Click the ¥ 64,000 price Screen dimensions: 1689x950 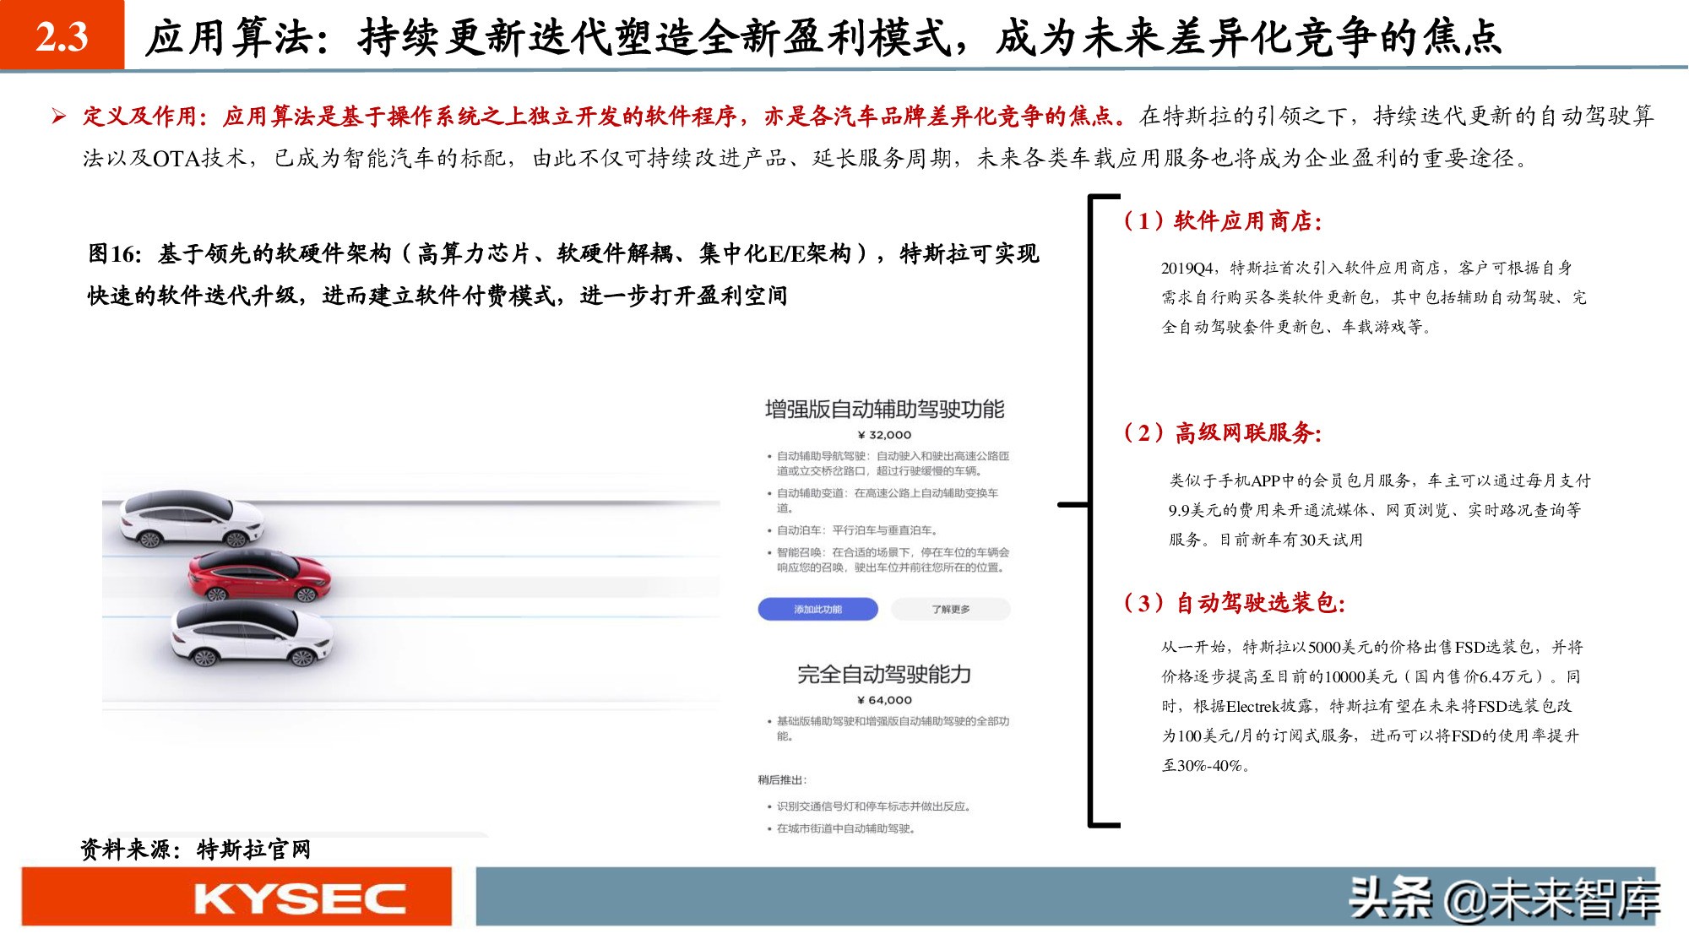[x=884, y=700]
